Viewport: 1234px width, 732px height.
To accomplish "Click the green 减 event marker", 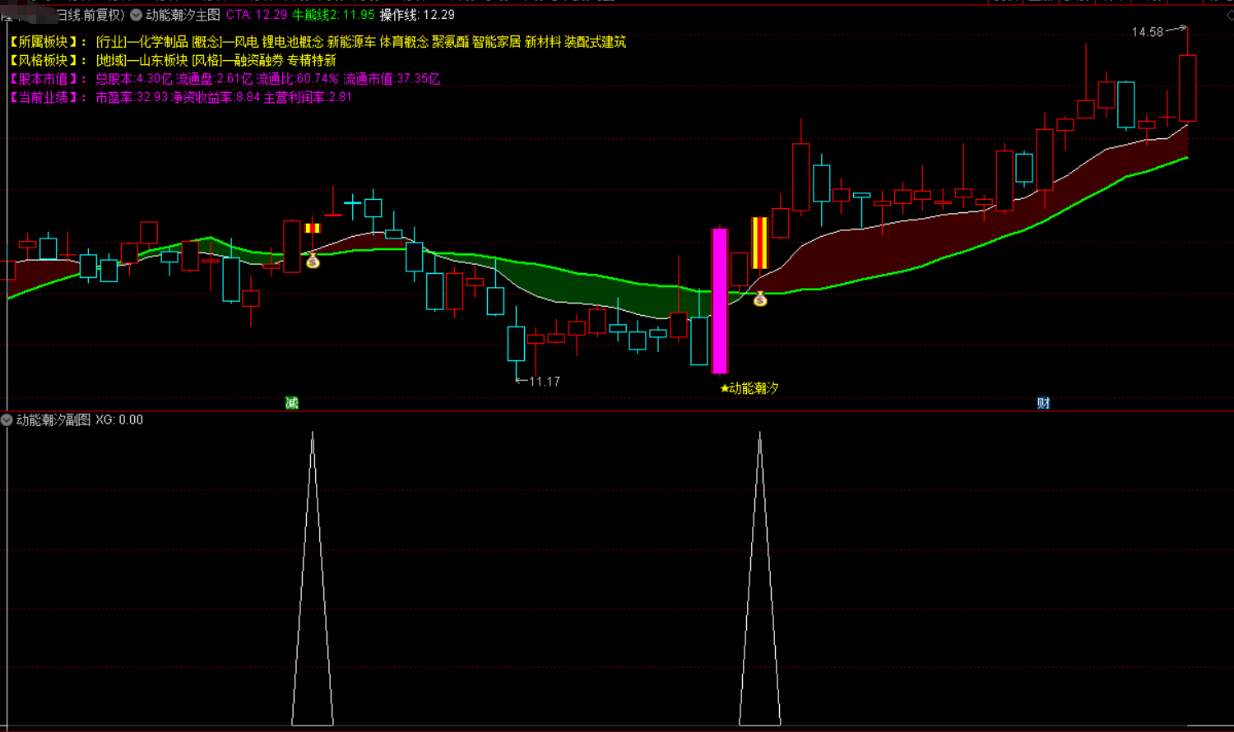I will coord(292,403).
